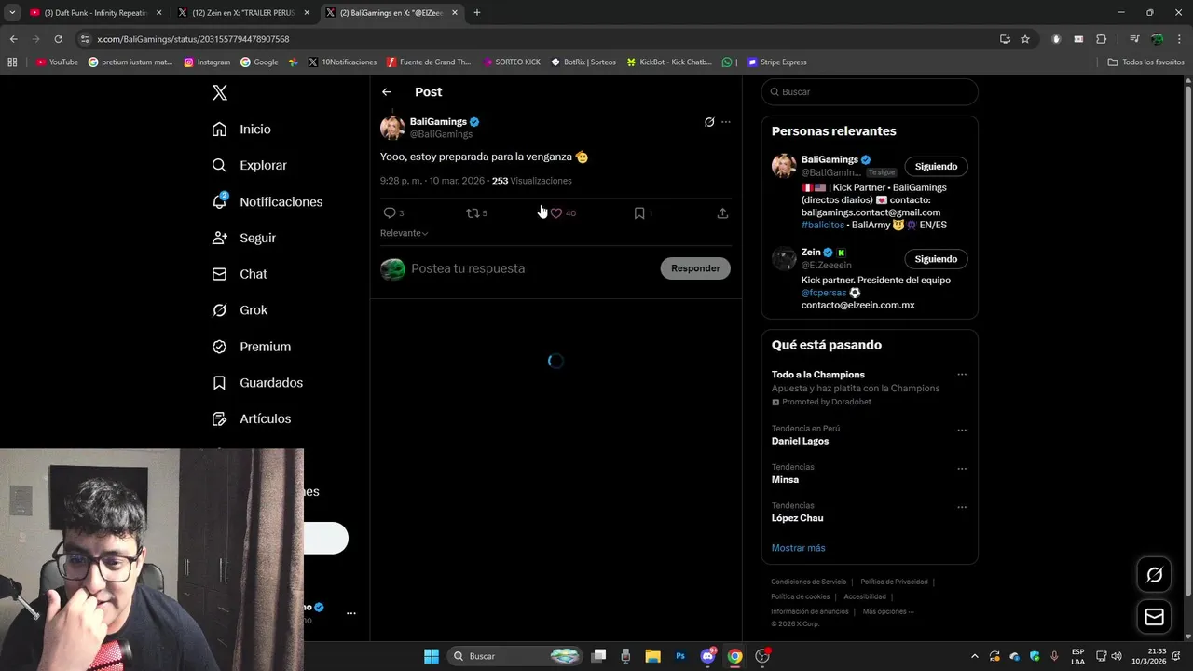The width and height of the screenshot is (1193, 671).
Task: Open Grok from the sidebar
Action: click(x=240, y=310)
